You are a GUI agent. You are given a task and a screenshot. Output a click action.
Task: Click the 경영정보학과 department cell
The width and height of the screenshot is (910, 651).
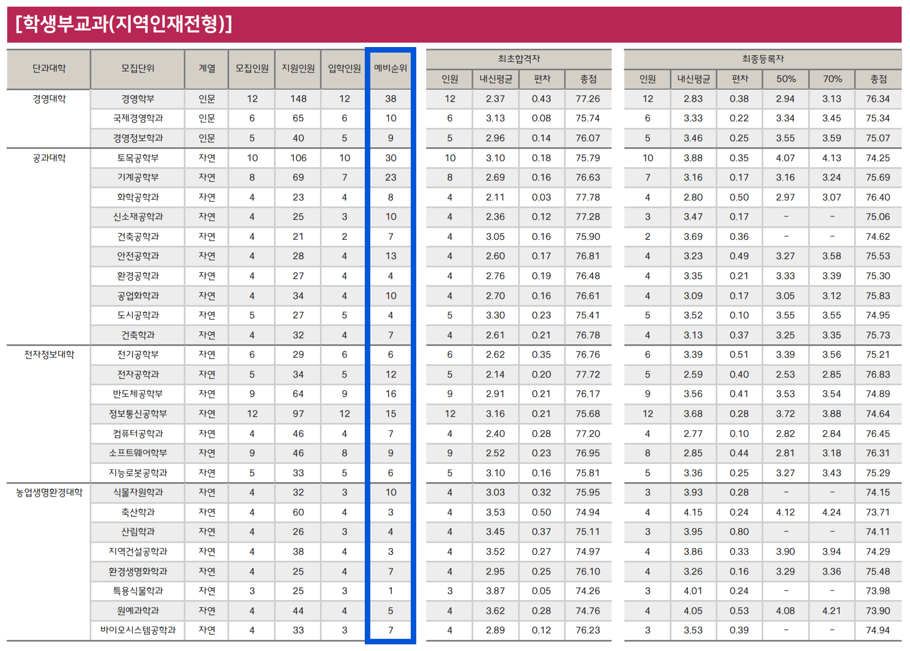pyautogui.click(x=138, y=138)
